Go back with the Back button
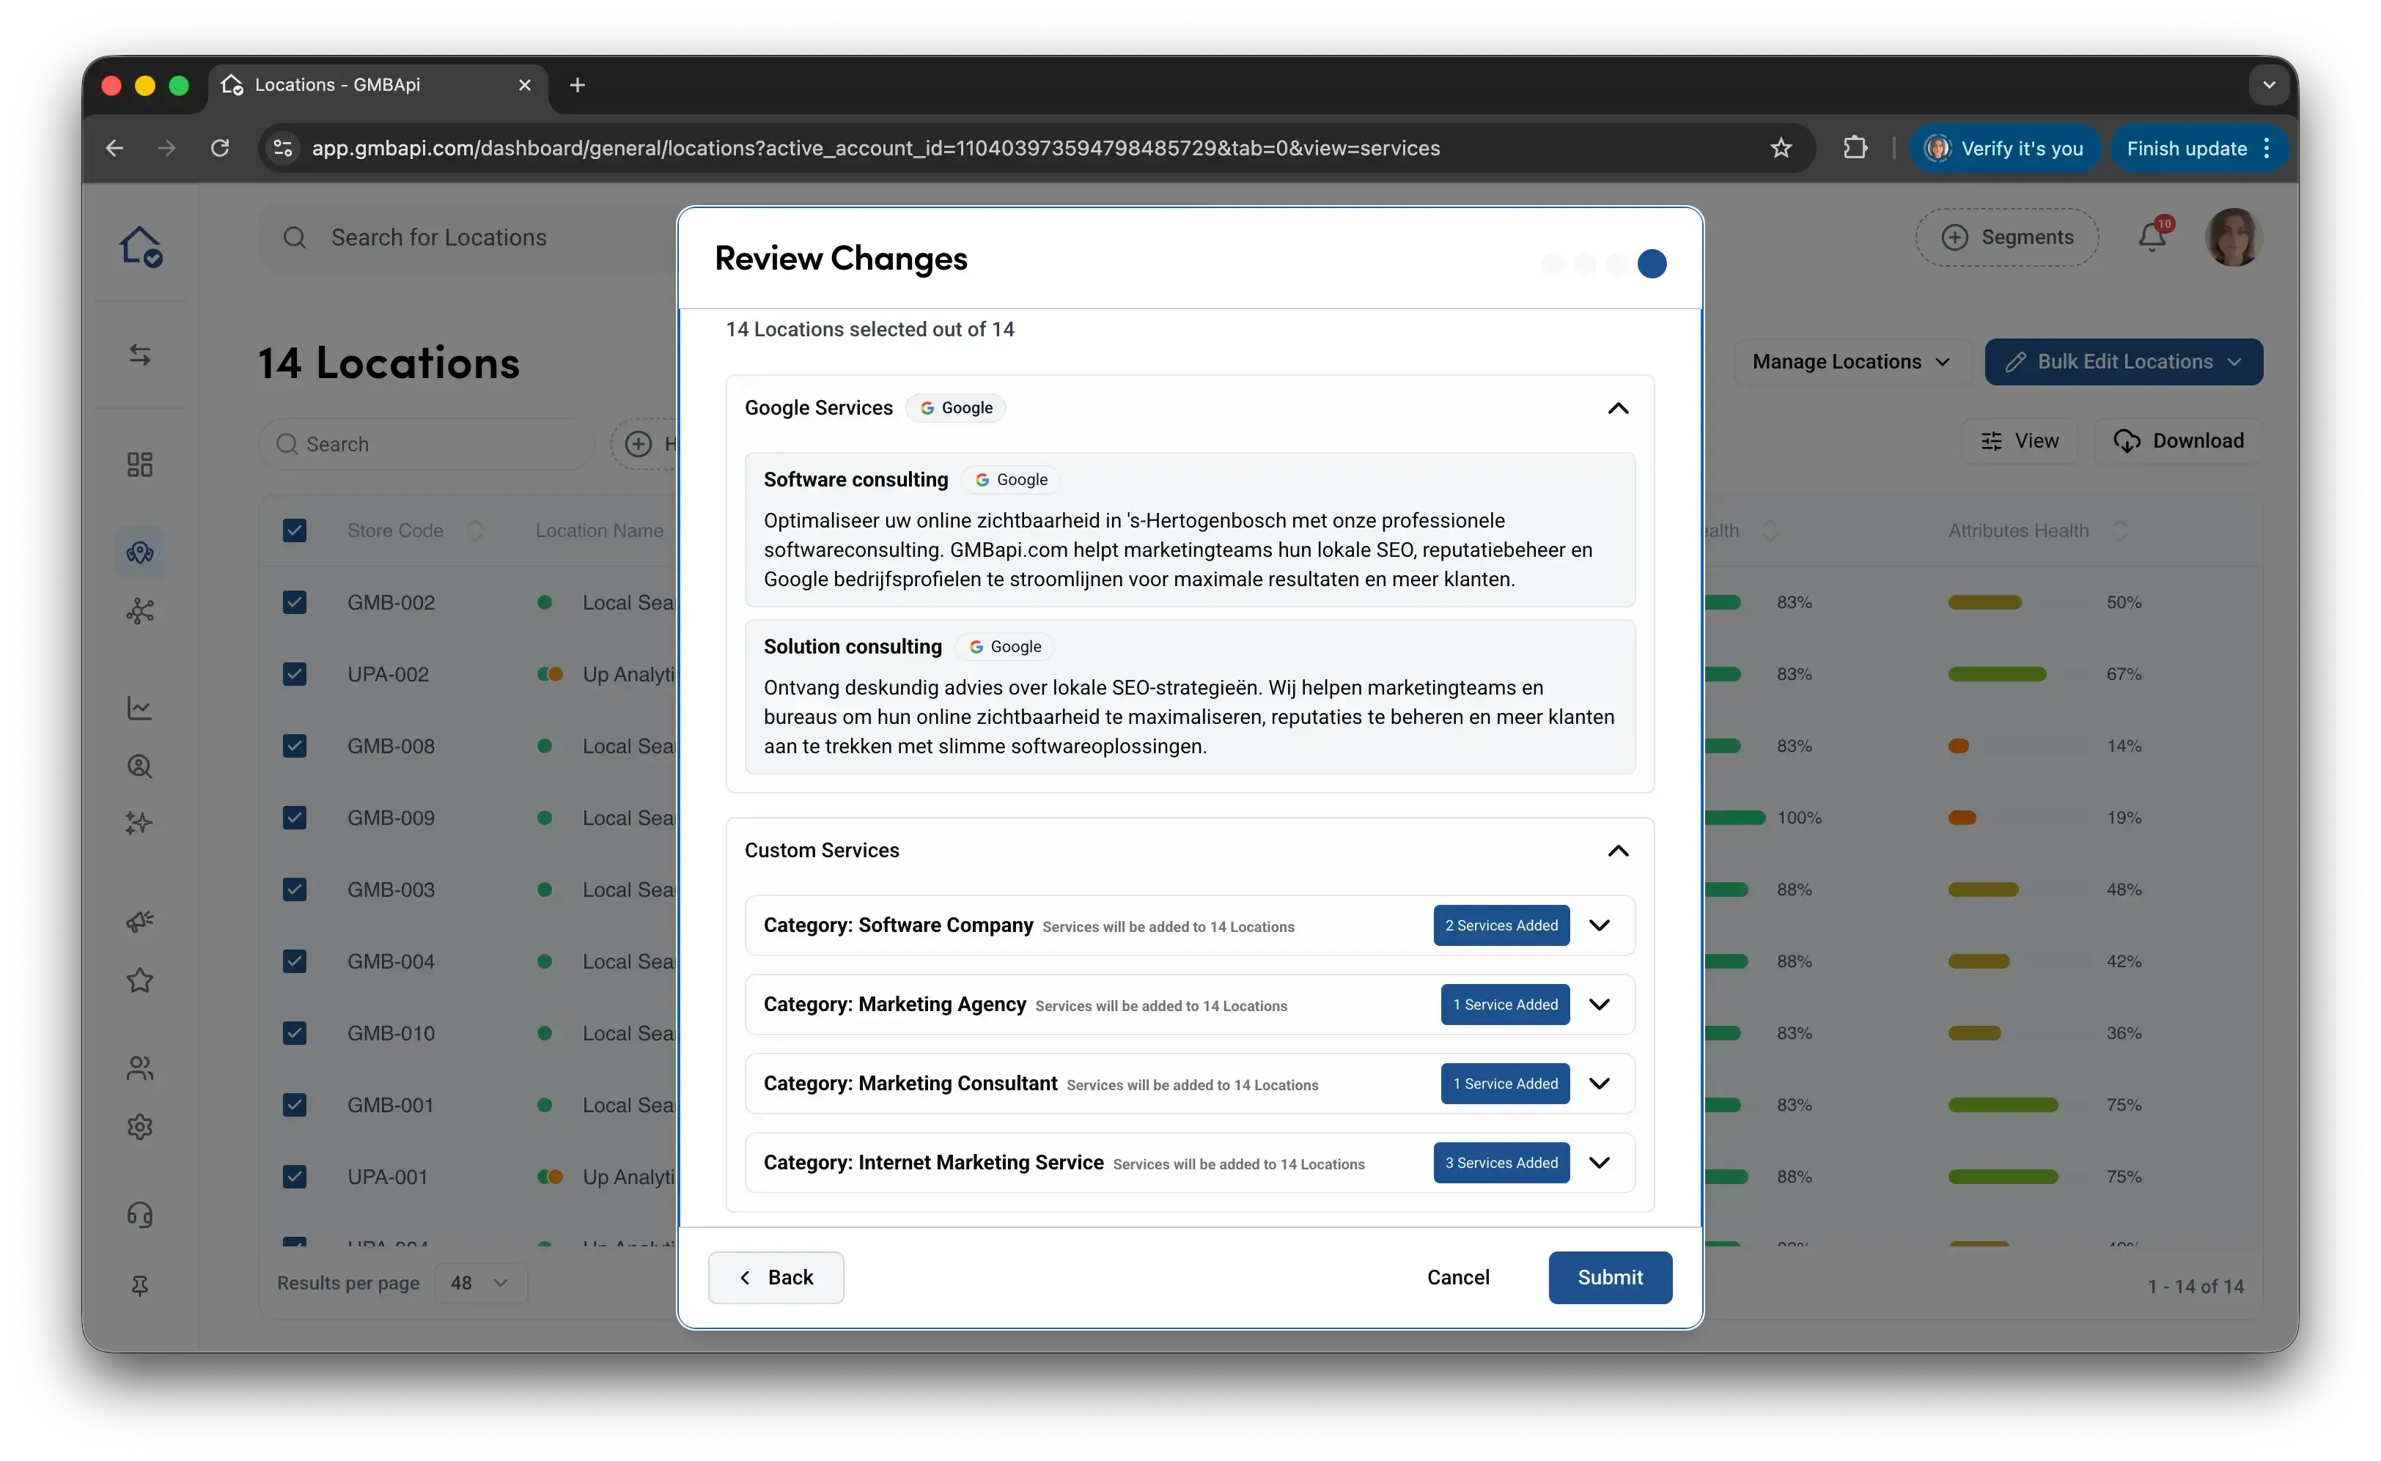Screen dimensions: 2381x1461 coord(776,1276)
